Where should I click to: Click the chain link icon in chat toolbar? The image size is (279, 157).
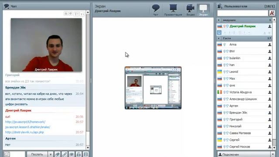[65, 154]
